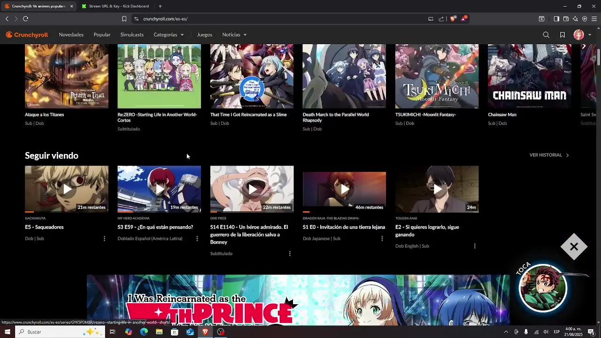Open the browser hamburger menu
Viewport: 601px width, 338px height.
[594, 19]
